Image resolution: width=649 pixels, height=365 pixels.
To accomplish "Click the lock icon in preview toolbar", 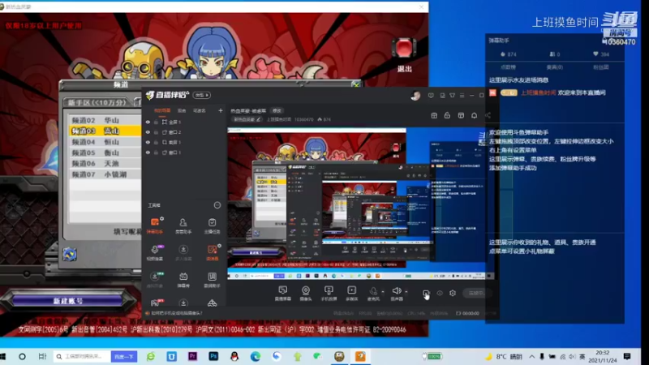I will pos(447,115).
